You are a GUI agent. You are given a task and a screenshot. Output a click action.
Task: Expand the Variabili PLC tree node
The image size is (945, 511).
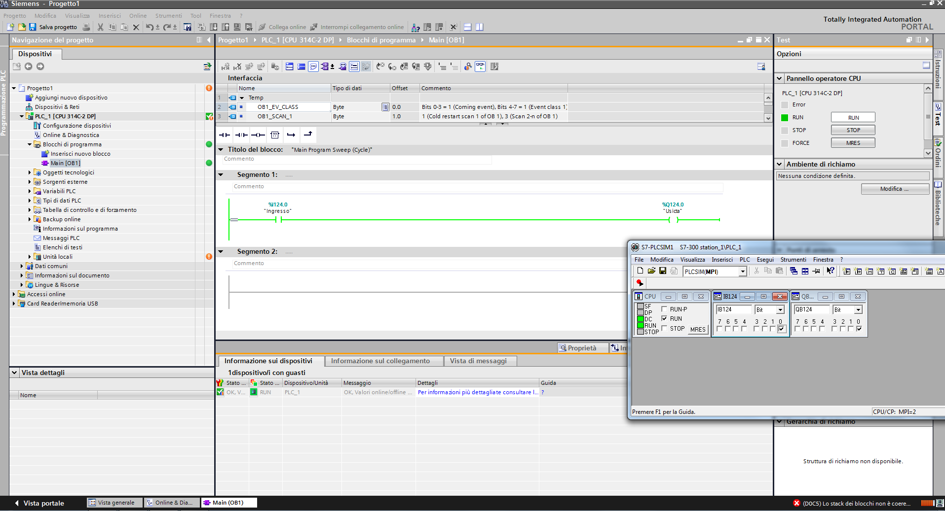30,191
